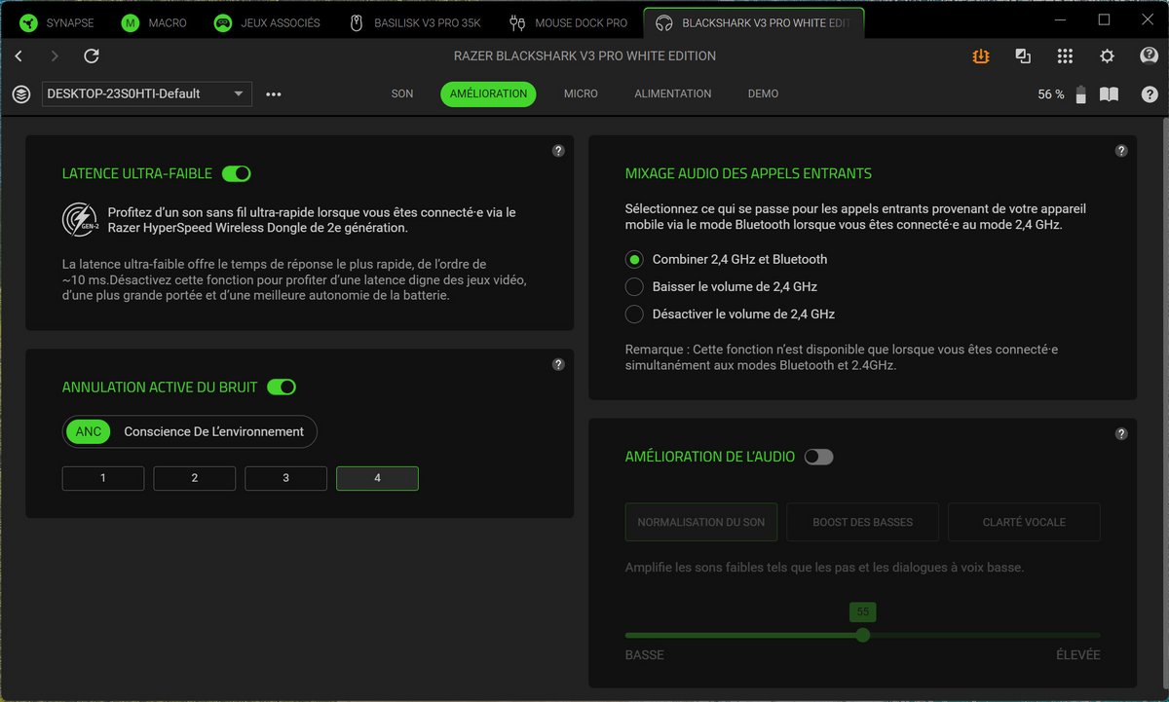Set ANC level to 4
This screenshot has width=1169, height=702.
pyautogui.click(x=377, y=478)
